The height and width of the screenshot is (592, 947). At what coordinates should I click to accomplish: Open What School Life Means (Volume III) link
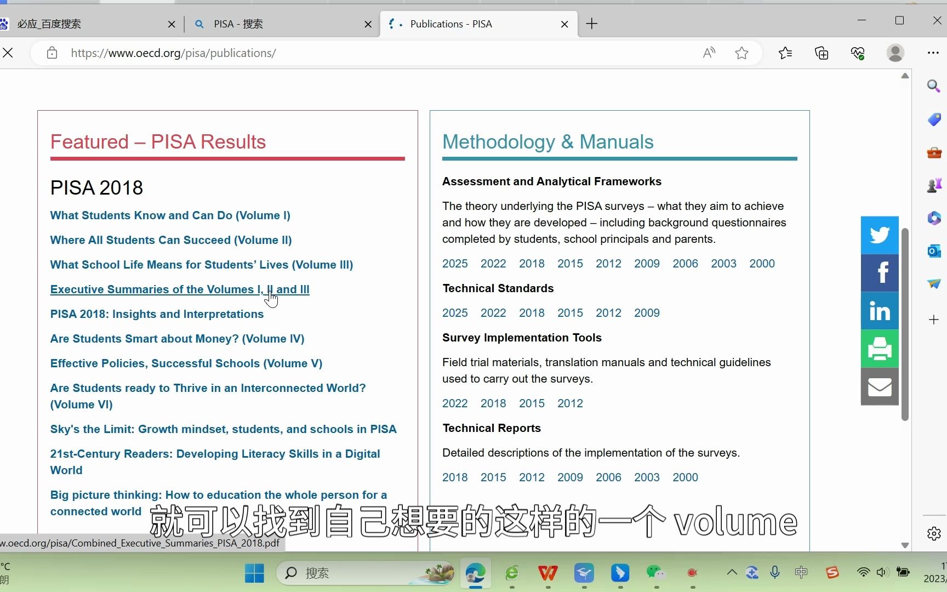pos(202,265)
